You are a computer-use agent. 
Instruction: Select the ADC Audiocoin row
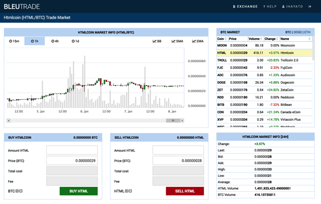coord(265,75)
